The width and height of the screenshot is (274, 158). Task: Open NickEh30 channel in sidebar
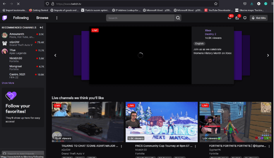tap(23, 59)
